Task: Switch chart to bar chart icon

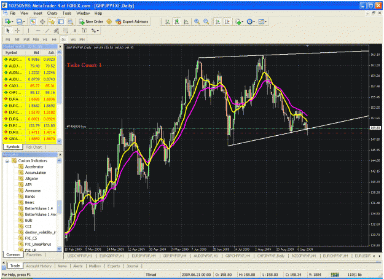Action: (x=168, y=22)
